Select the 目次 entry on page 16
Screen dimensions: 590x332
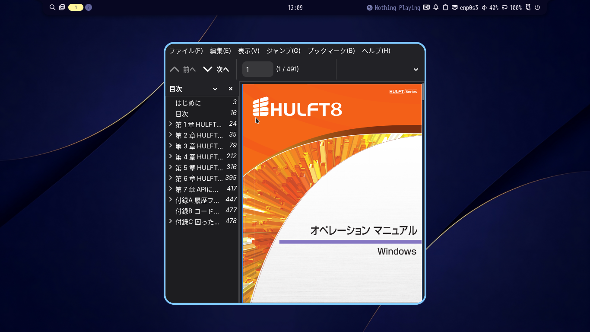pyautogui.click(x=182, y=114)
